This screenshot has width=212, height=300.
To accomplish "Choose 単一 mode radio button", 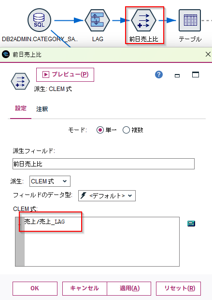I will tap(100, 130).
